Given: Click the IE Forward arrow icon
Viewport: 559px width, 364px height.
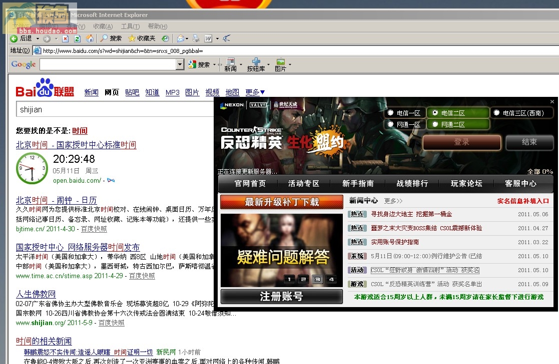Looking at the screenshot, I should [47, 38].
